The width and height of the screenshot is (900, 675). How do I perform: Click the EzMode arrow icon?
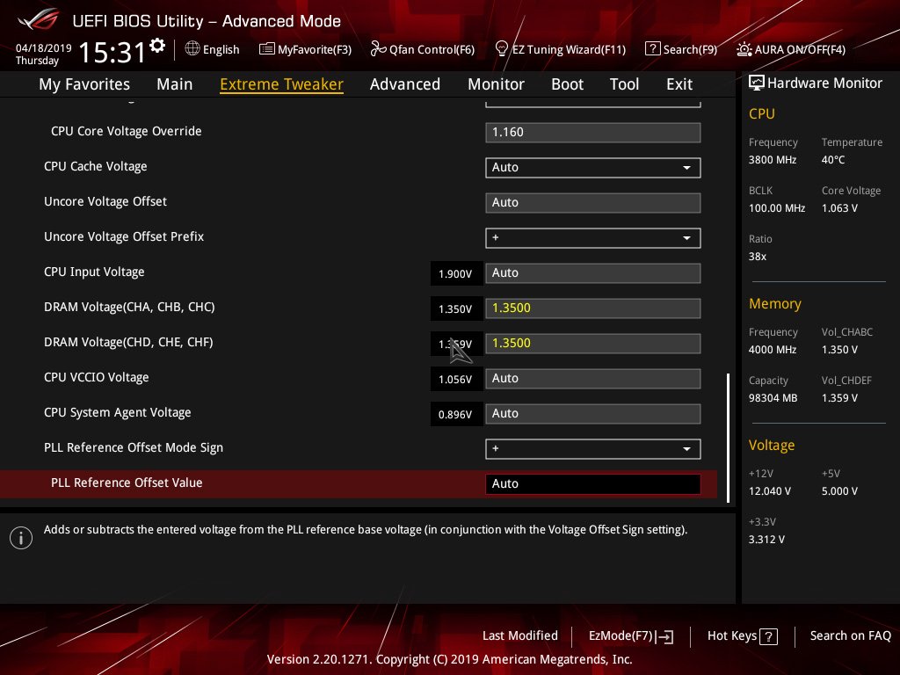(665, 636)
